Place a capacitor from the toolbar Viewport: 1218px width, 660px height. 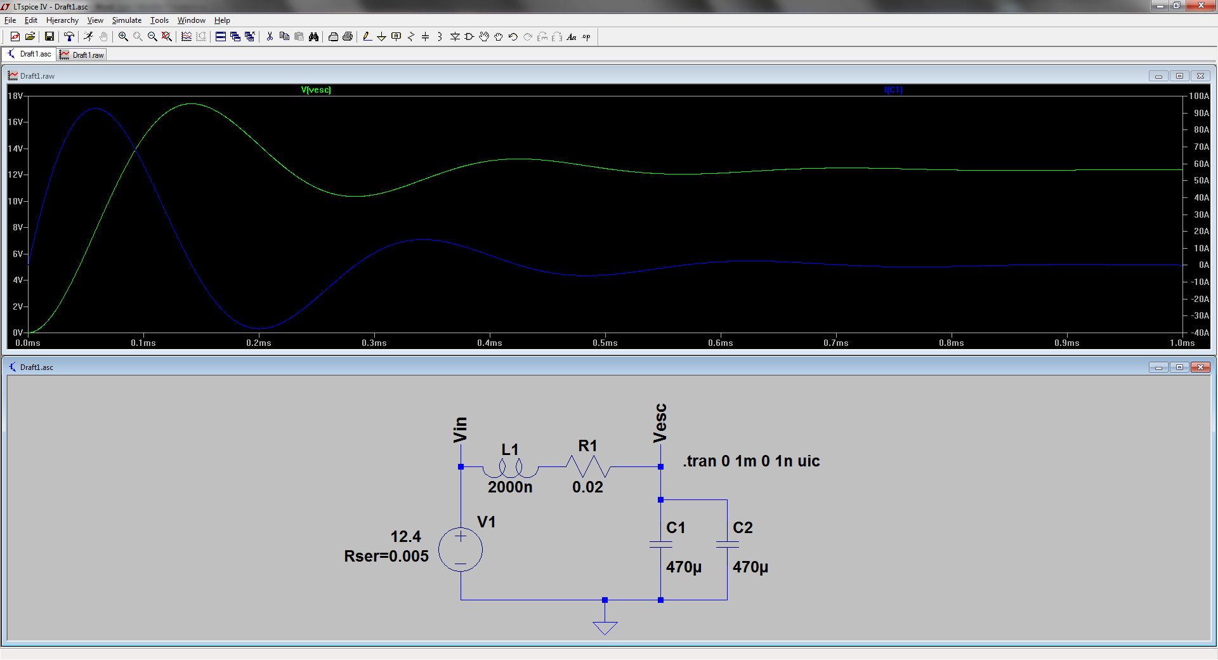coord(425,37)
